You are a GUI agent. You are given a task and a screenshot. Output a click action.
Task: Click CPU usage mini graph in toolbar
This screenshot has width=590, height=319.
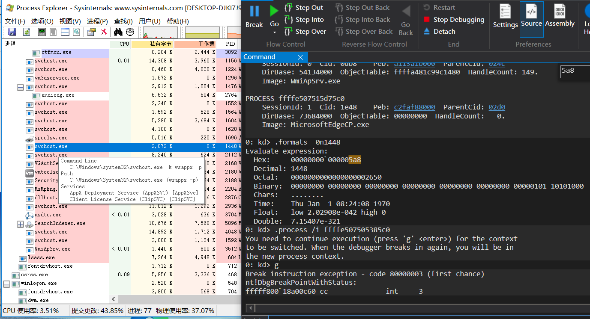(160, 32)
